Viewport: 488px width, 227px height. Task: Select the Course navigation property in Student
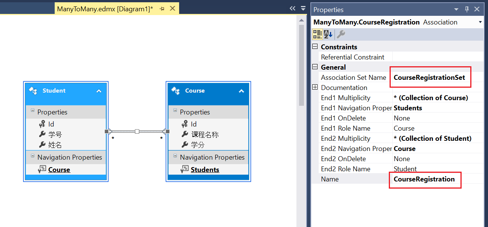point(59,169)
